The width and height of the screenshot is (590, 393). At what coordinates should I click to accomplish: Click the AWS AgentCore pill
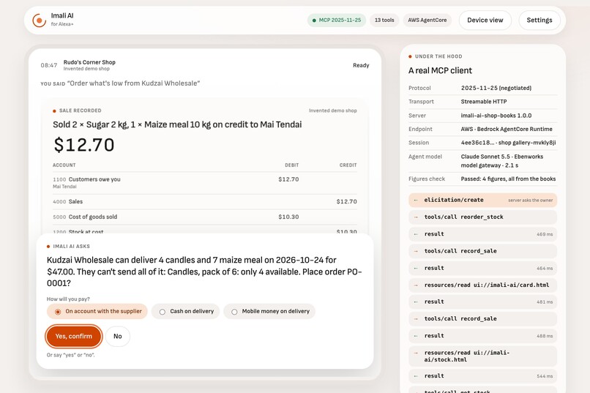427,20
